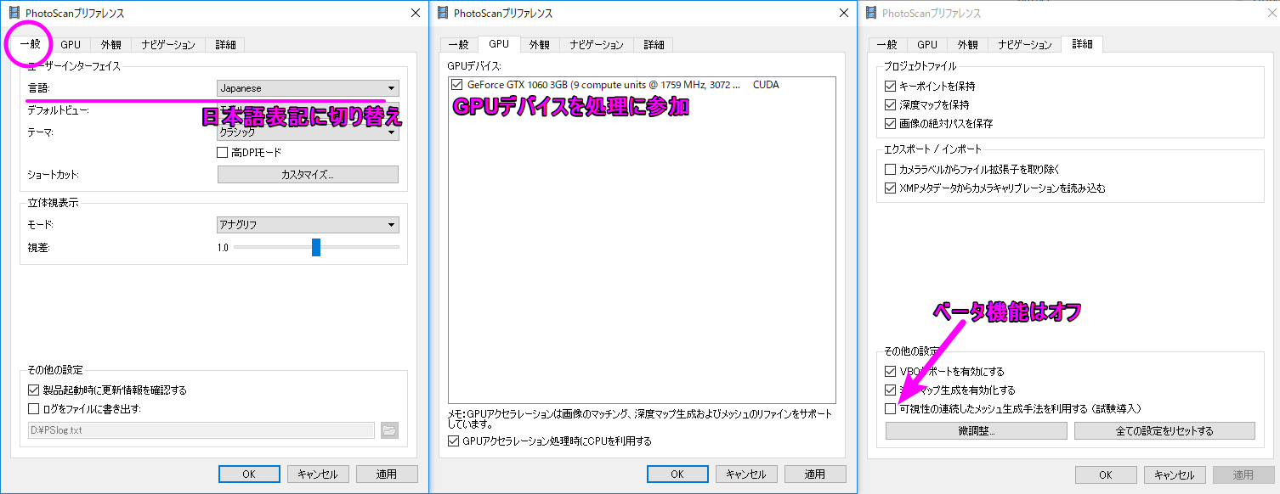Viewport: 1280px width, 494px height.
Task: Open ナビゲーション tab in the right dialog
Action: tap(1025, 45)
